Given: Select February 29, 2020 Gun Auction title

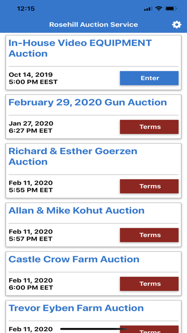Looking at the screenshot, I should point(88,102).
